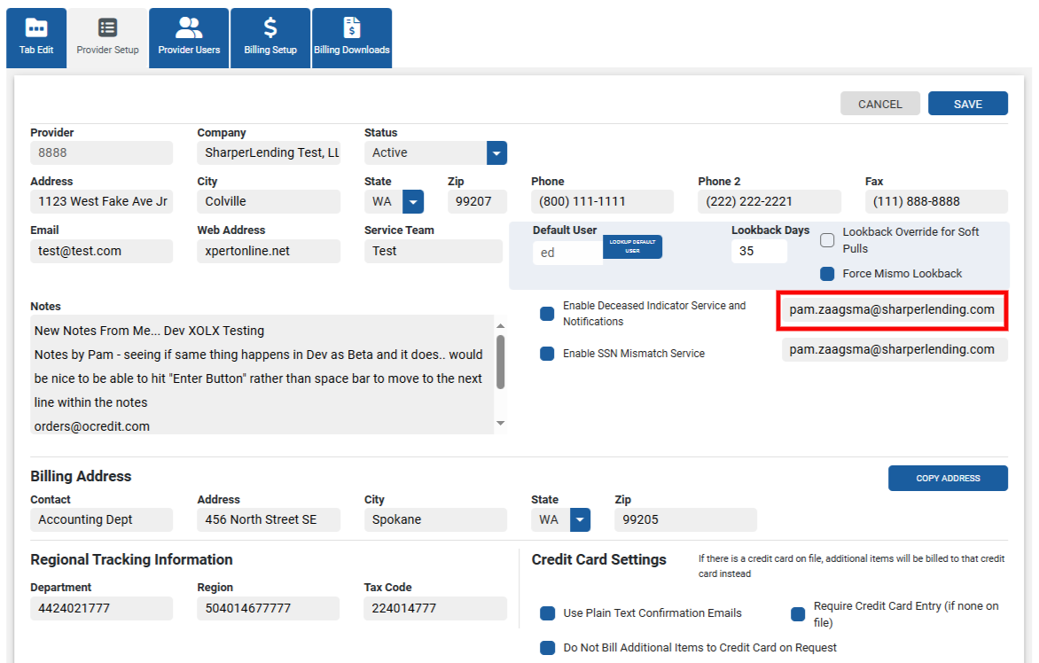1039x663 pixels.
Task: Click the Email field test@test.com
Action: pos(101,251)
